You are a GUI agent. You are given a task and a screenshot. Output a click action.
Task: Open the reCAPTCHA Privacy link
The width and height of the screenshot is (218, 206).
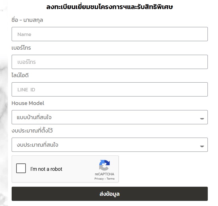(x=99, y=178)
